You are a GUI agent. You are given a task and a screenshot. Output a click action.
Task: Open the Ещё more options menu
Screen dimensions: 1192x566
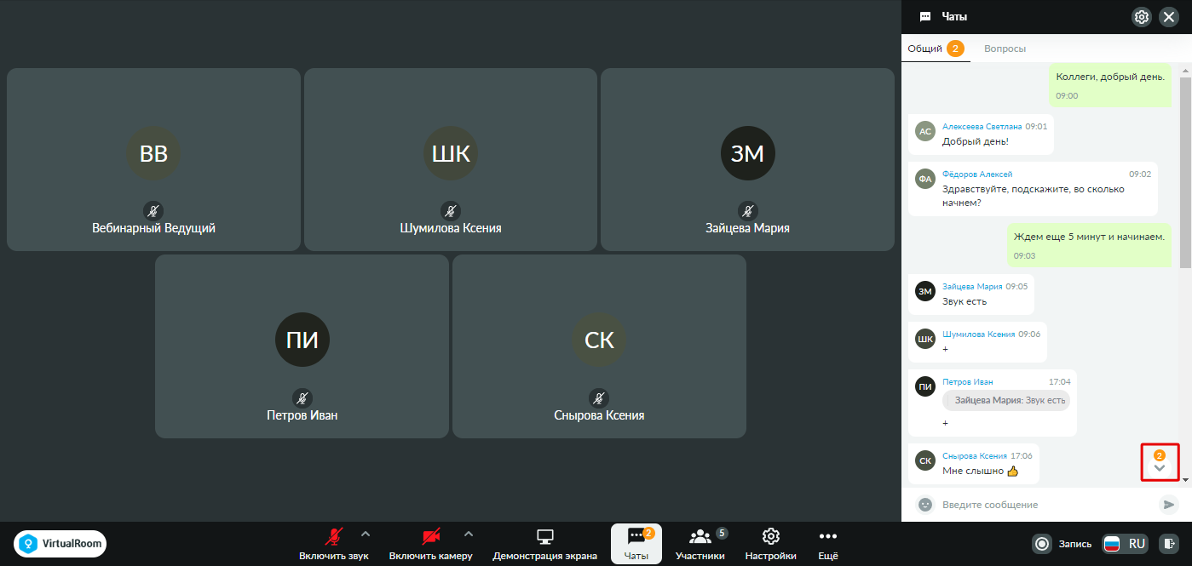(x=828, y=544)
